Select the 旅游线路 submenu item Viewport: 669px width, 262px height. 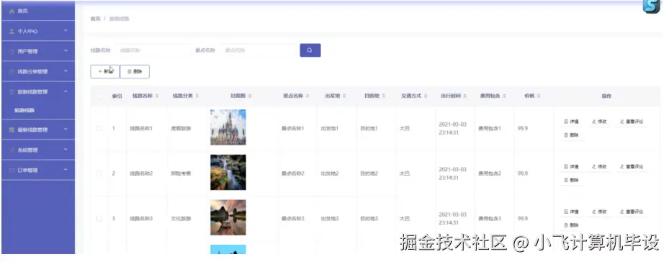tap(38, 110)
